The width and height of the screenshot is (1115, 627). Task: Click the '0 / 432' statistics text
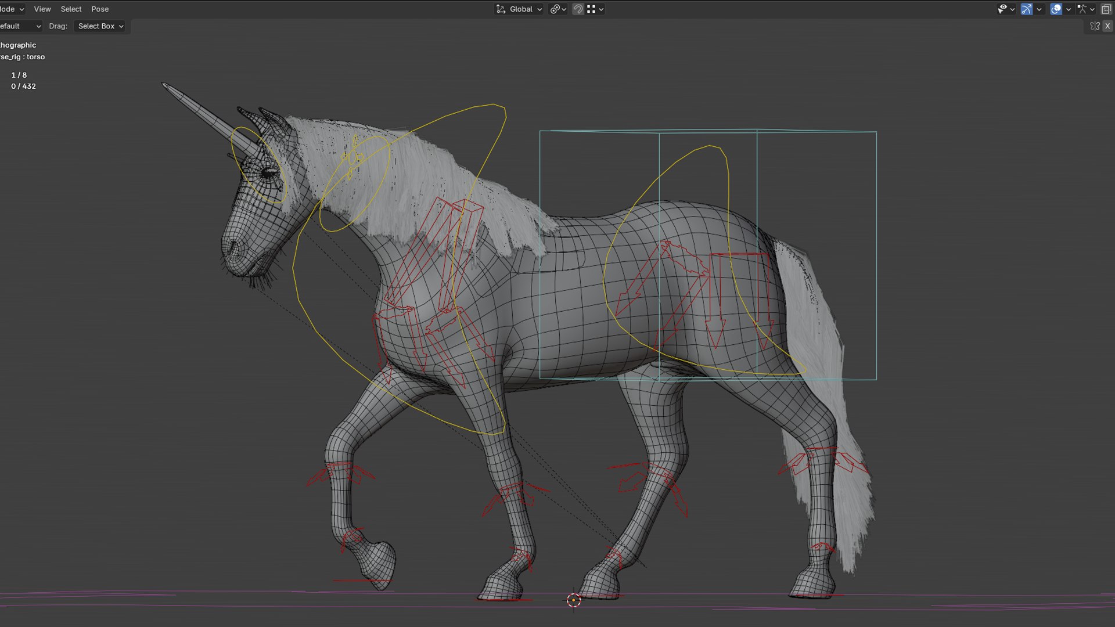[x=23, y=86]
